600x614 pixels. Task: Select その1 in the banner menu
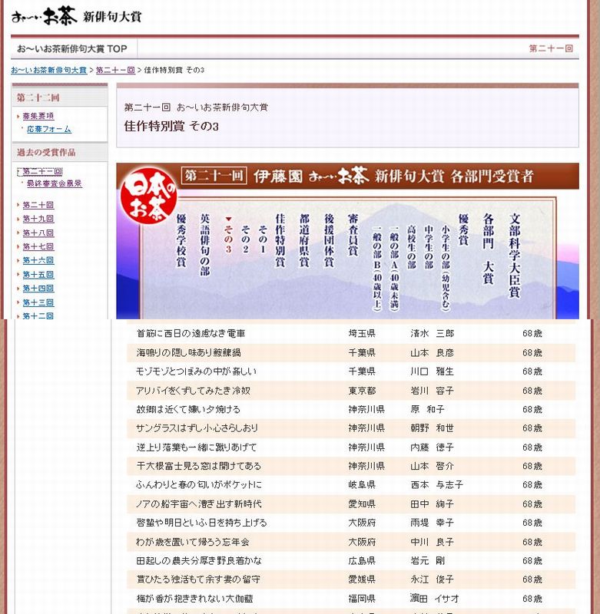[263, 239]
